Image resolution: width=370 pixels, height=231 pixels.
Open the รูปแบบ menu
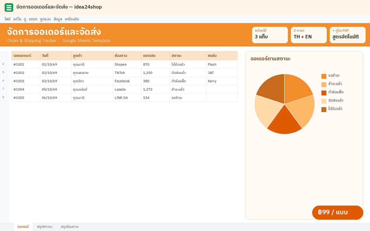pyautogui.click(x=45, y=19)
